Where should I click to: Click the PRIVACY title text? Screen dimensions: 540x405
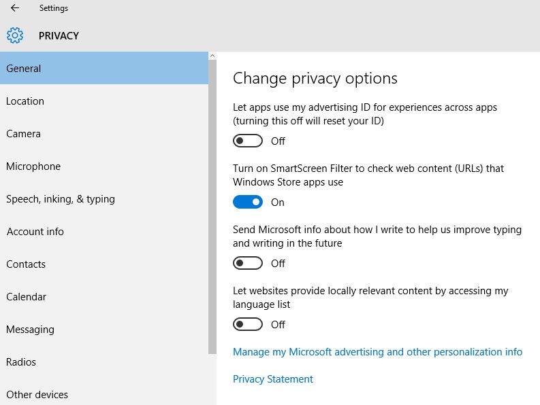tap(59, 35)
